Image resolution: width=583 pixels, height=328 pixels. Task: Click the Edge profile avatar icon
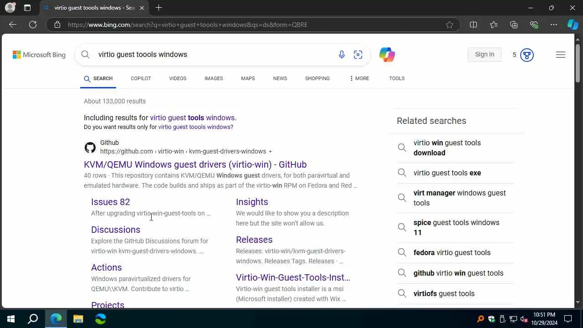[10, 8]
